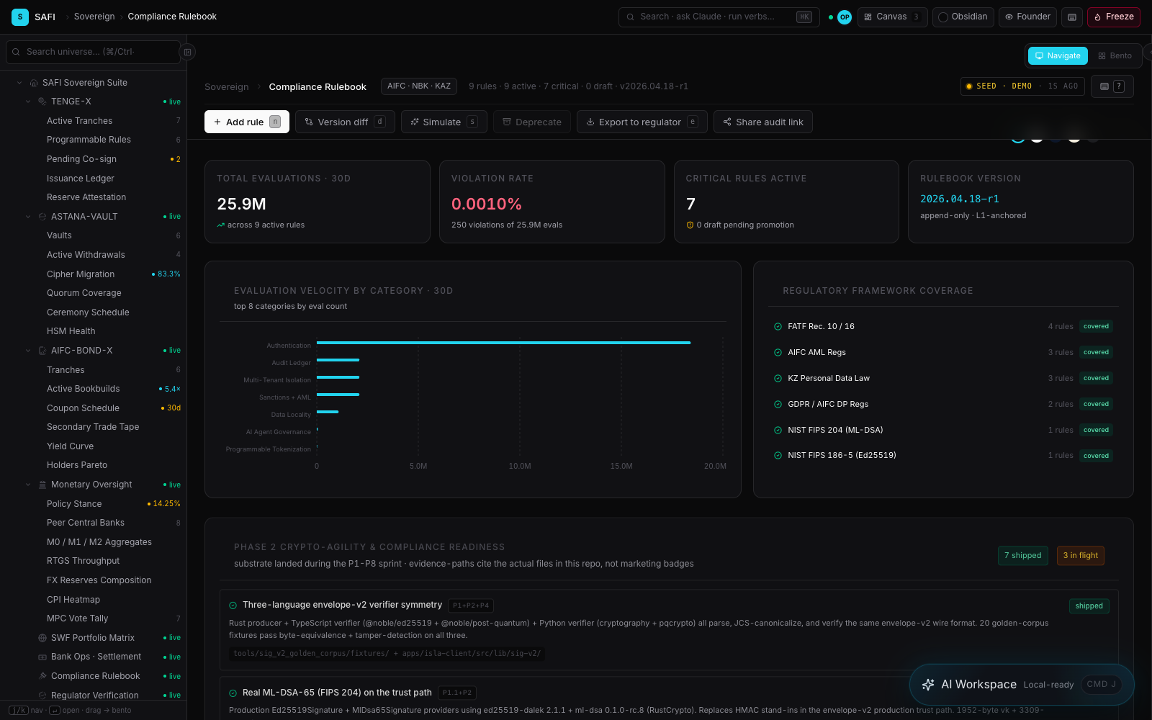1152x720 pixels.
Task: Click the Three-language envelope-v2 check icon
Action: click(233, 606)
